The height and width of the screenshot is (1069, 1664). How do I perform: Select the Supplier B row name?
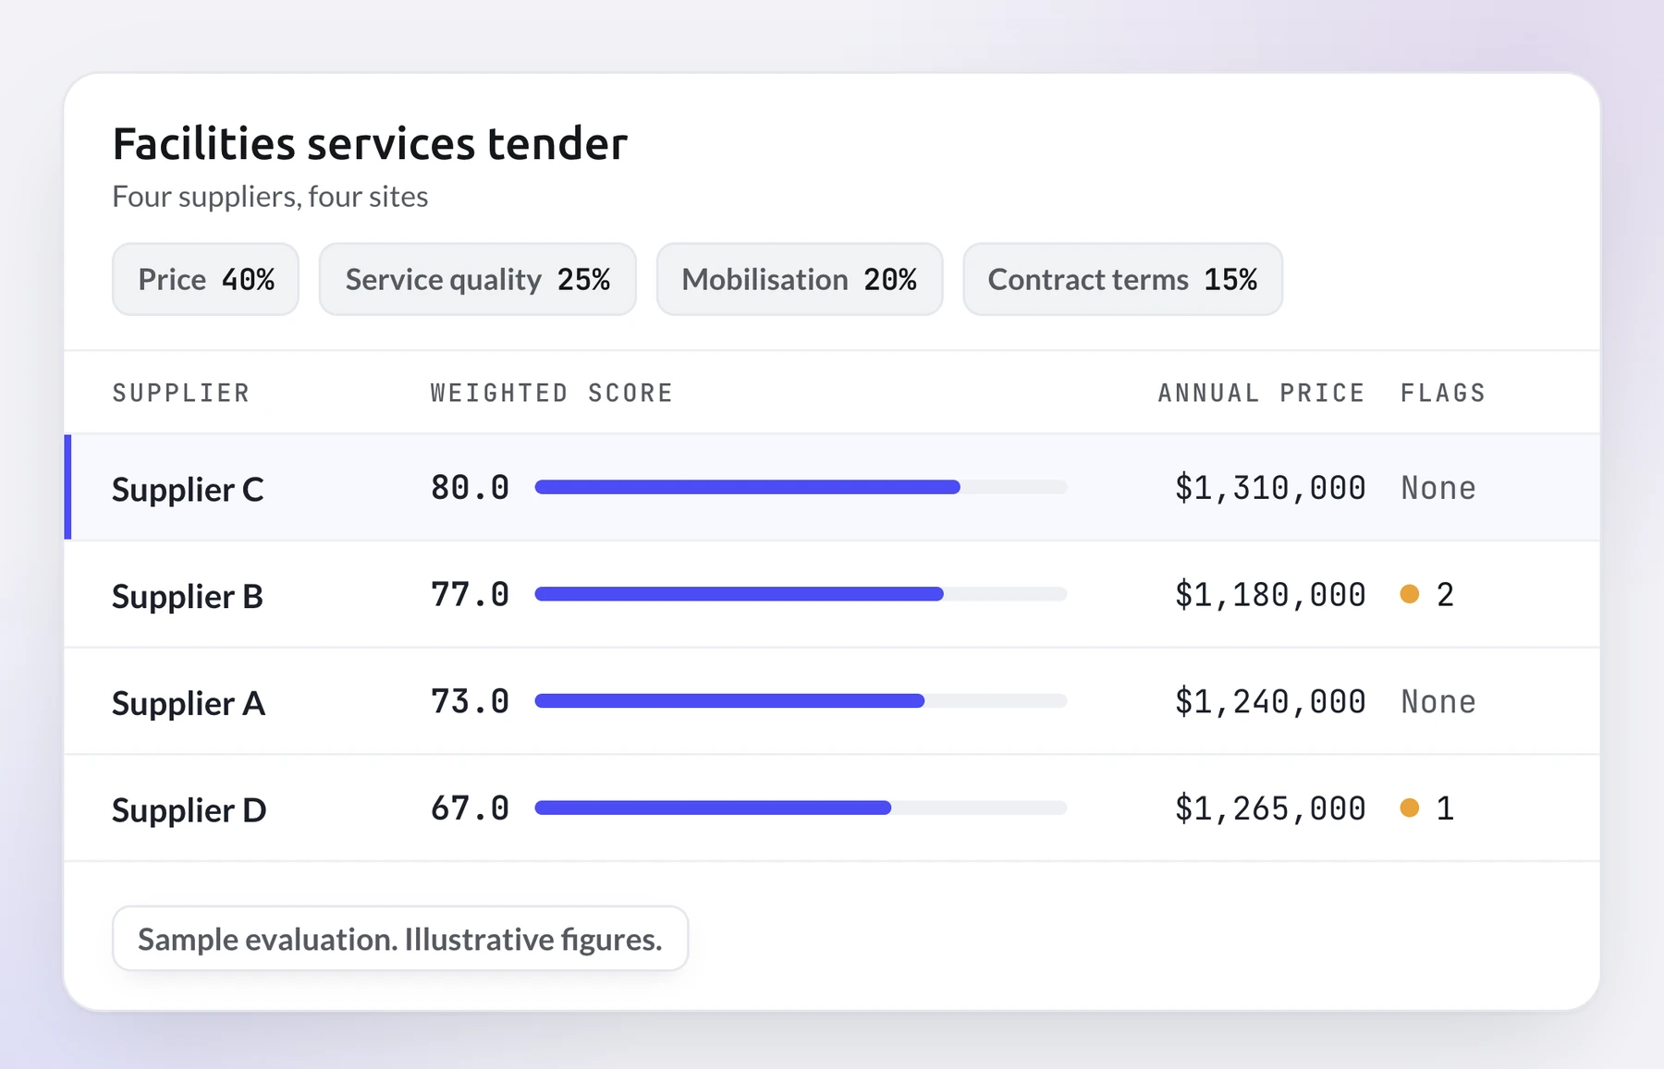pyautogui.click(x=188, y=596)
